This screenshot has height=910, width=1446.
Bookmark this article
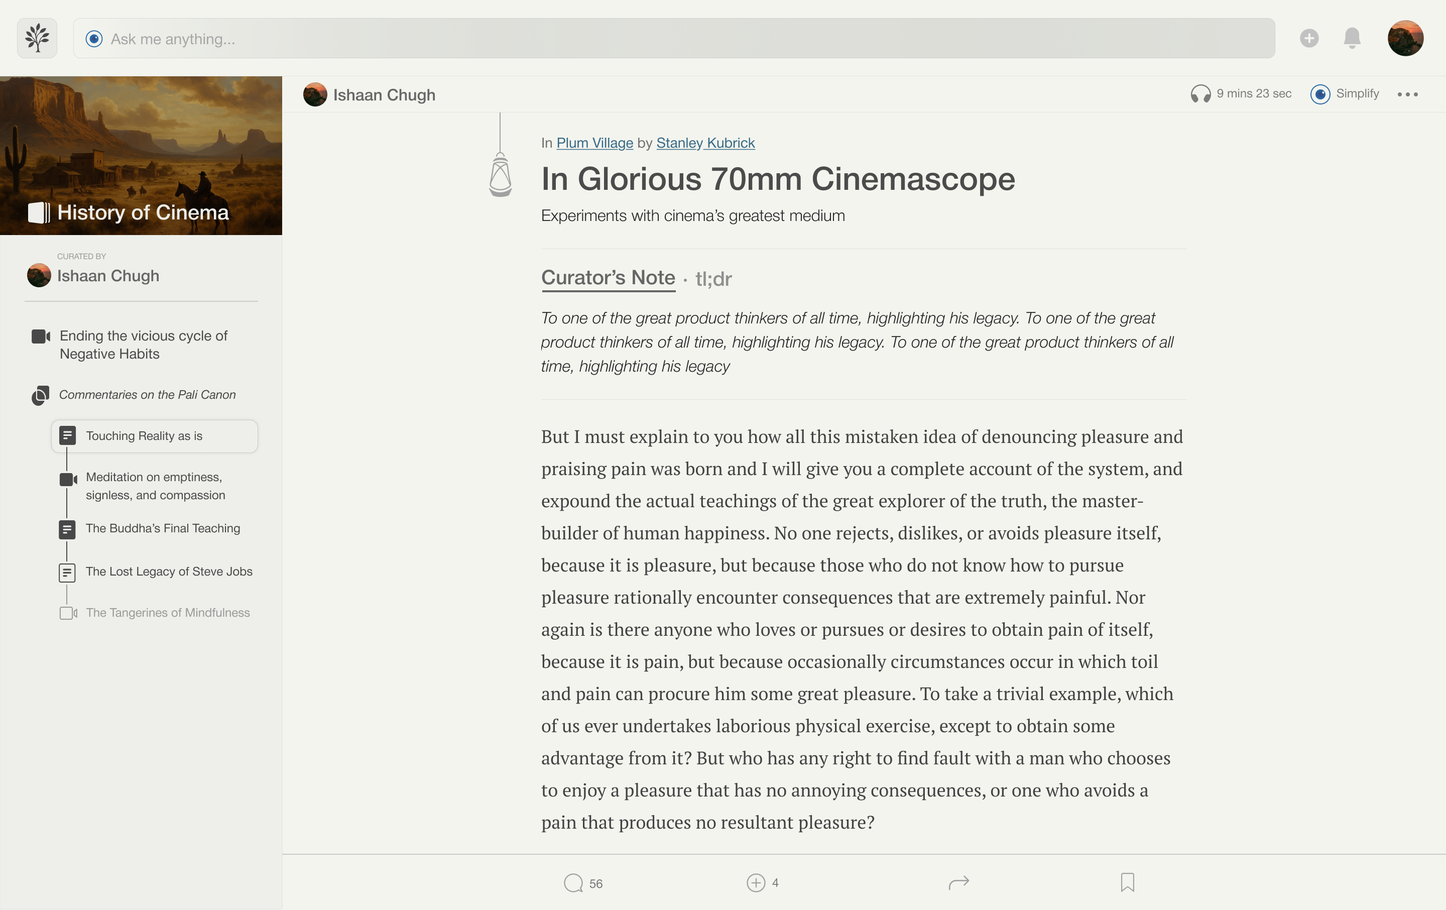[x=1128, y=882]
